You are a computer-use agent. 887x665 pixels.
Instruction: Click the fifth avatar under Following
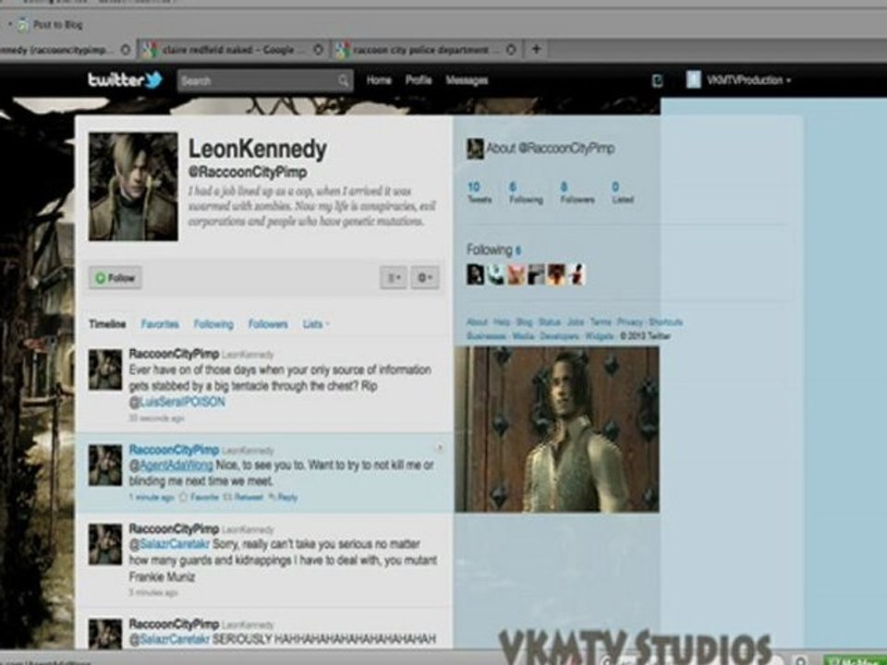tap(556, 274)
